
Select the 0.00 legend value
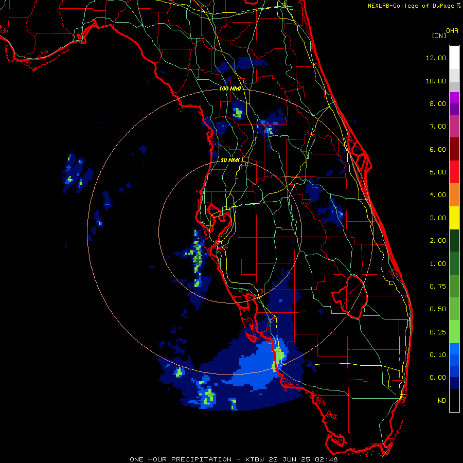[438, 378]
